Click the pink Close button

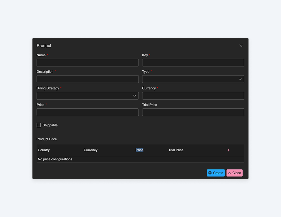click(234, 173)
